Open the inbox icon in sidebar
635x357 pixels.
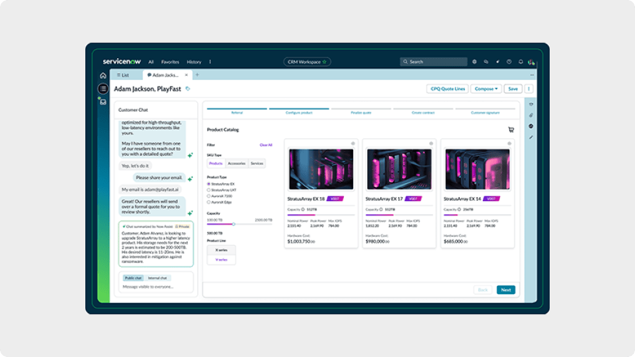103,102
